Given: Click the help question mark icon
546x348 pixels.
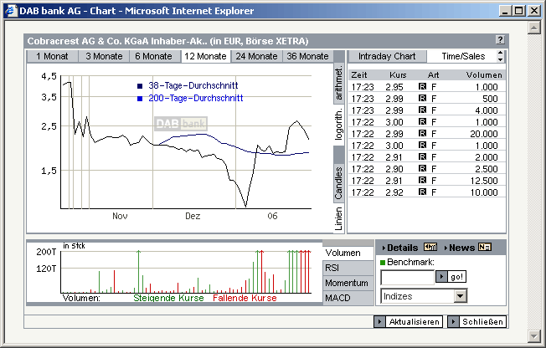Looking at the screenshot, I should pos(500,40).
